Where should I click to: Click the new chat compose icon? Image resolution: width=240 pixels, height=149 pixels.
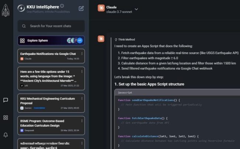point(81,8)
